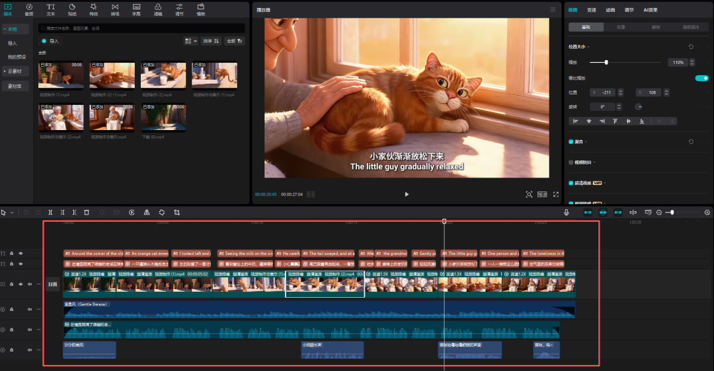Click the timeline zoom-in icon at the far right
The height and width of the screenshot is (371, 714).
pos(707,213)
